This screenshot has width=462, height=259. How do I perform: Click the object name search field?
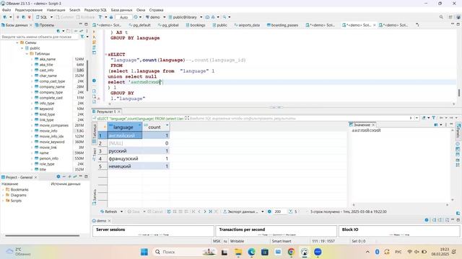(x=39, y=37)
